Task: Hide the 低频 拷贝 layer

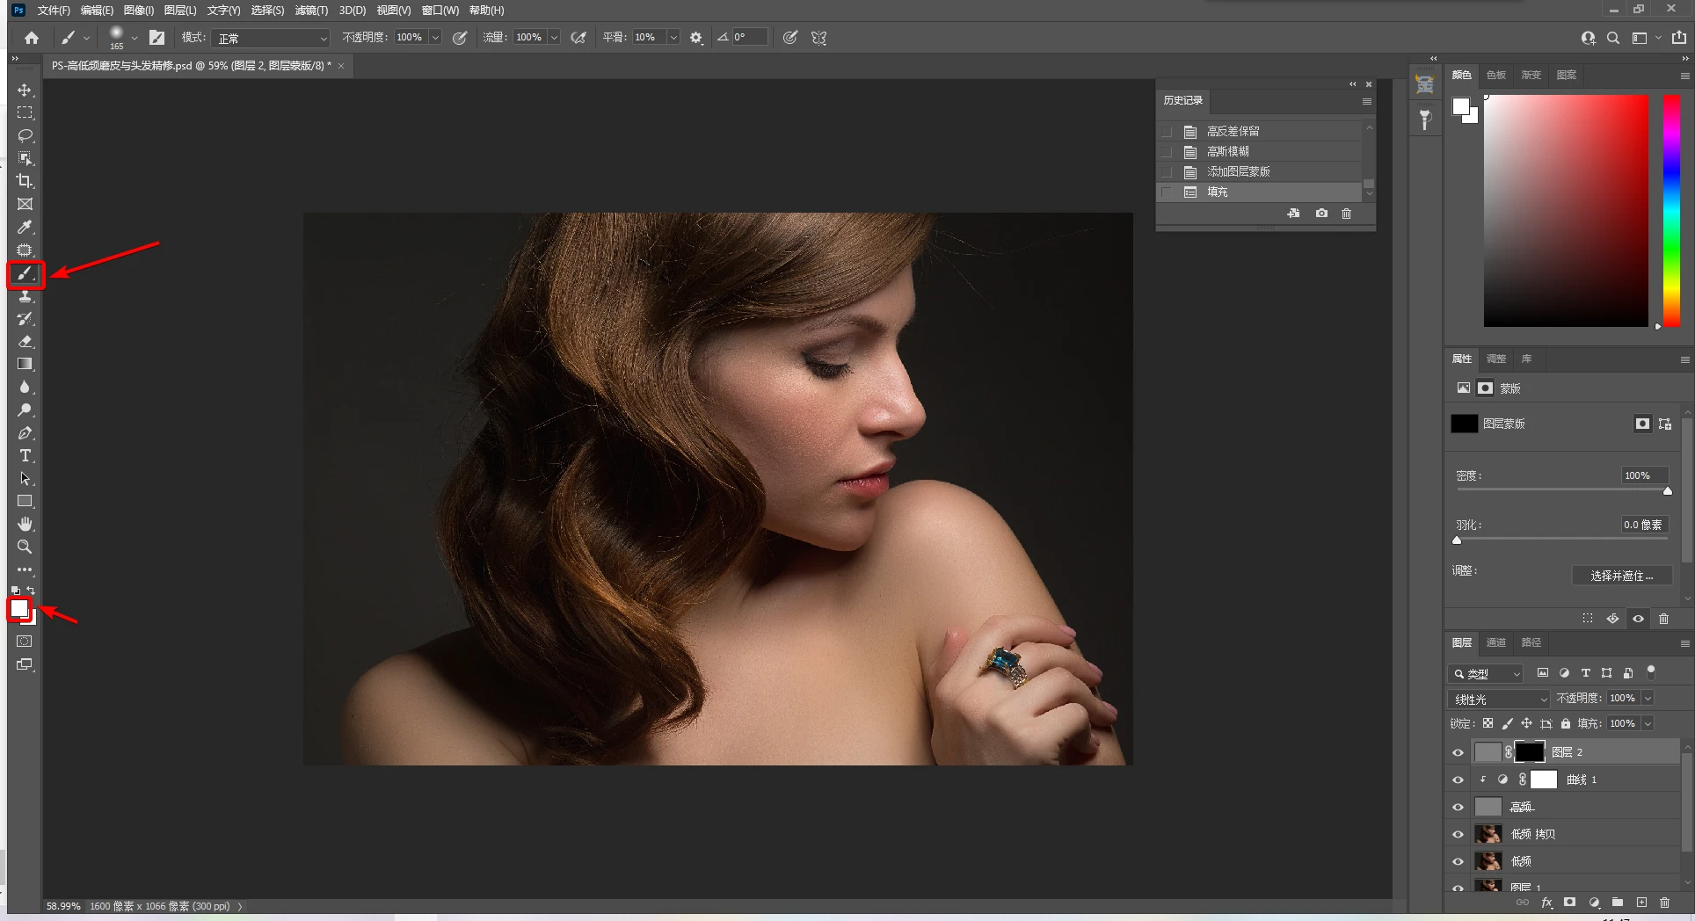Action: point(1458,834)
